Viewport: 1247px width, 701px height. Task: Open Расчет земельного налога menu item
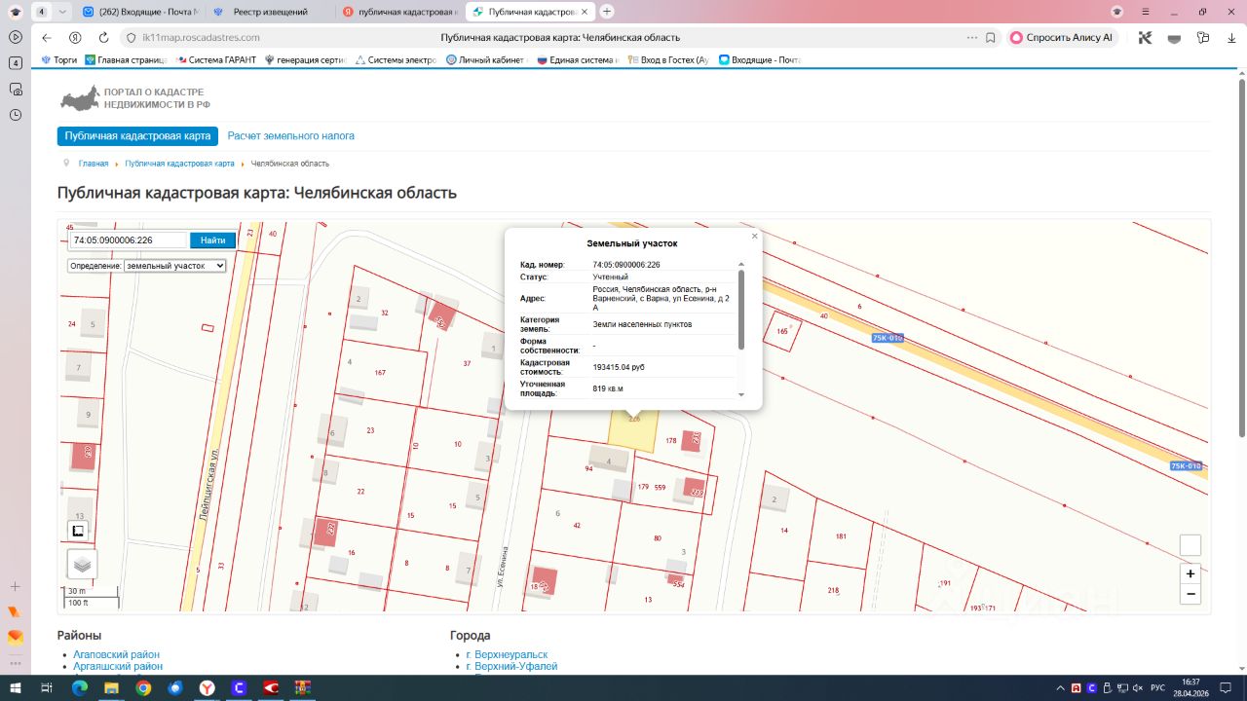point(291,136)
